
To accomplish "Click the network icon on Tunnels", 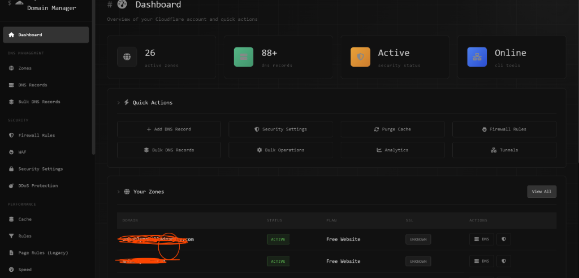I will point(493,150).
